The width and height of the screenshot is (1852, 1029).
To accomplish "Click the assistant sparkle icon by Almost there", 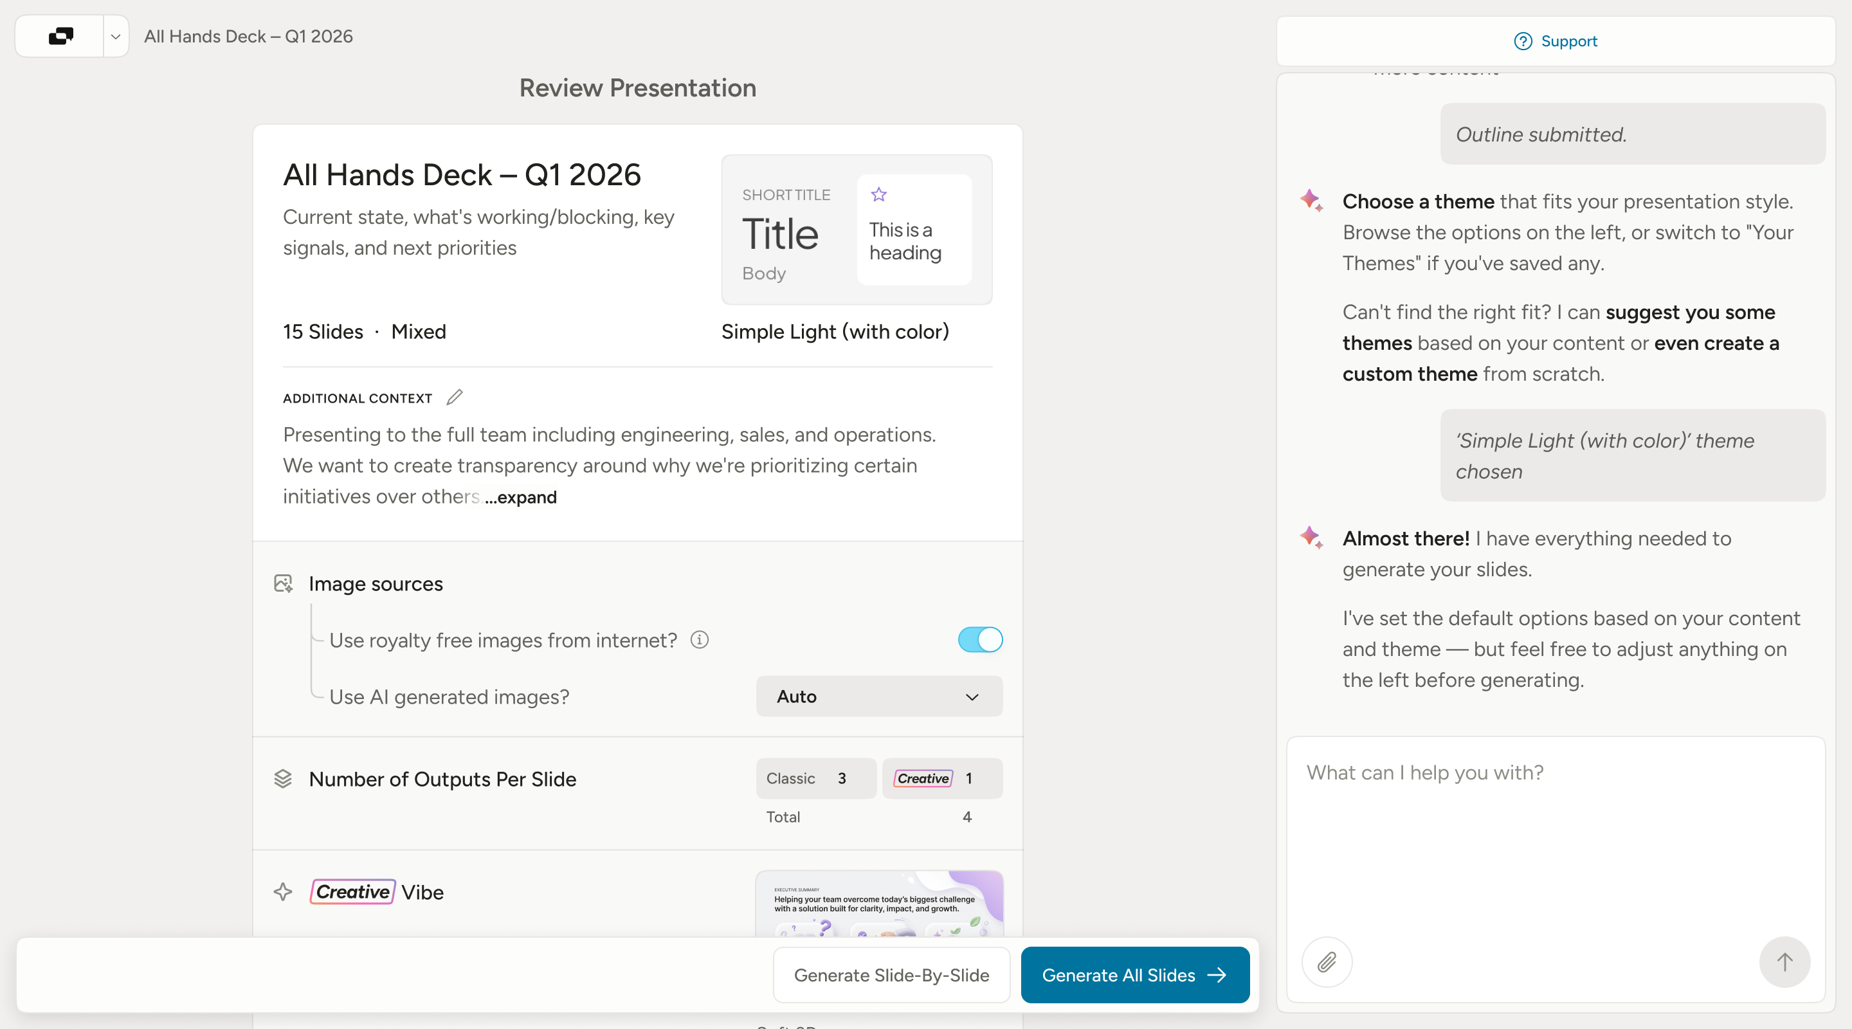I will click(1311, 537).
